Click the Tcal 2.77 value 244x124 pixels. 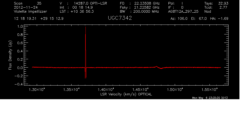pyautogui.click(x=224, y=7)
